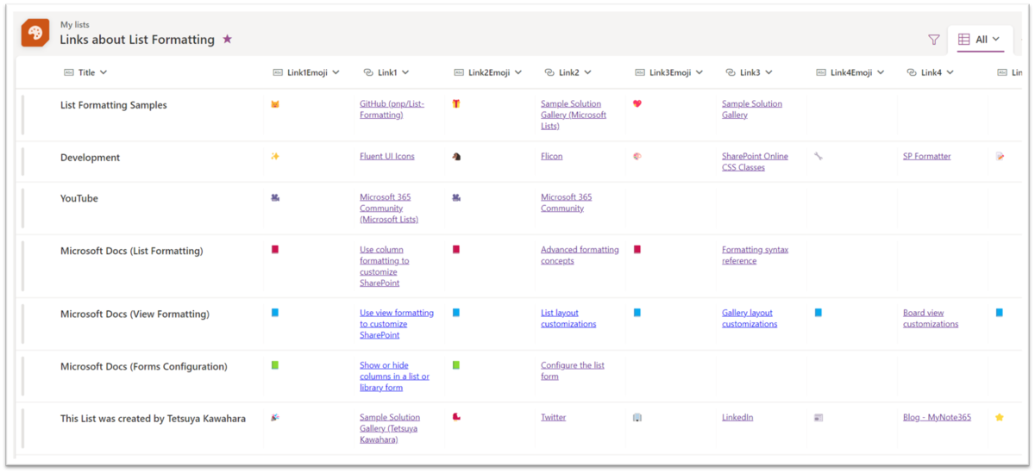Click the Link3Emoji palette emoji in Development row
This screenshot has width=1035, height=473.
pos(637,156)
